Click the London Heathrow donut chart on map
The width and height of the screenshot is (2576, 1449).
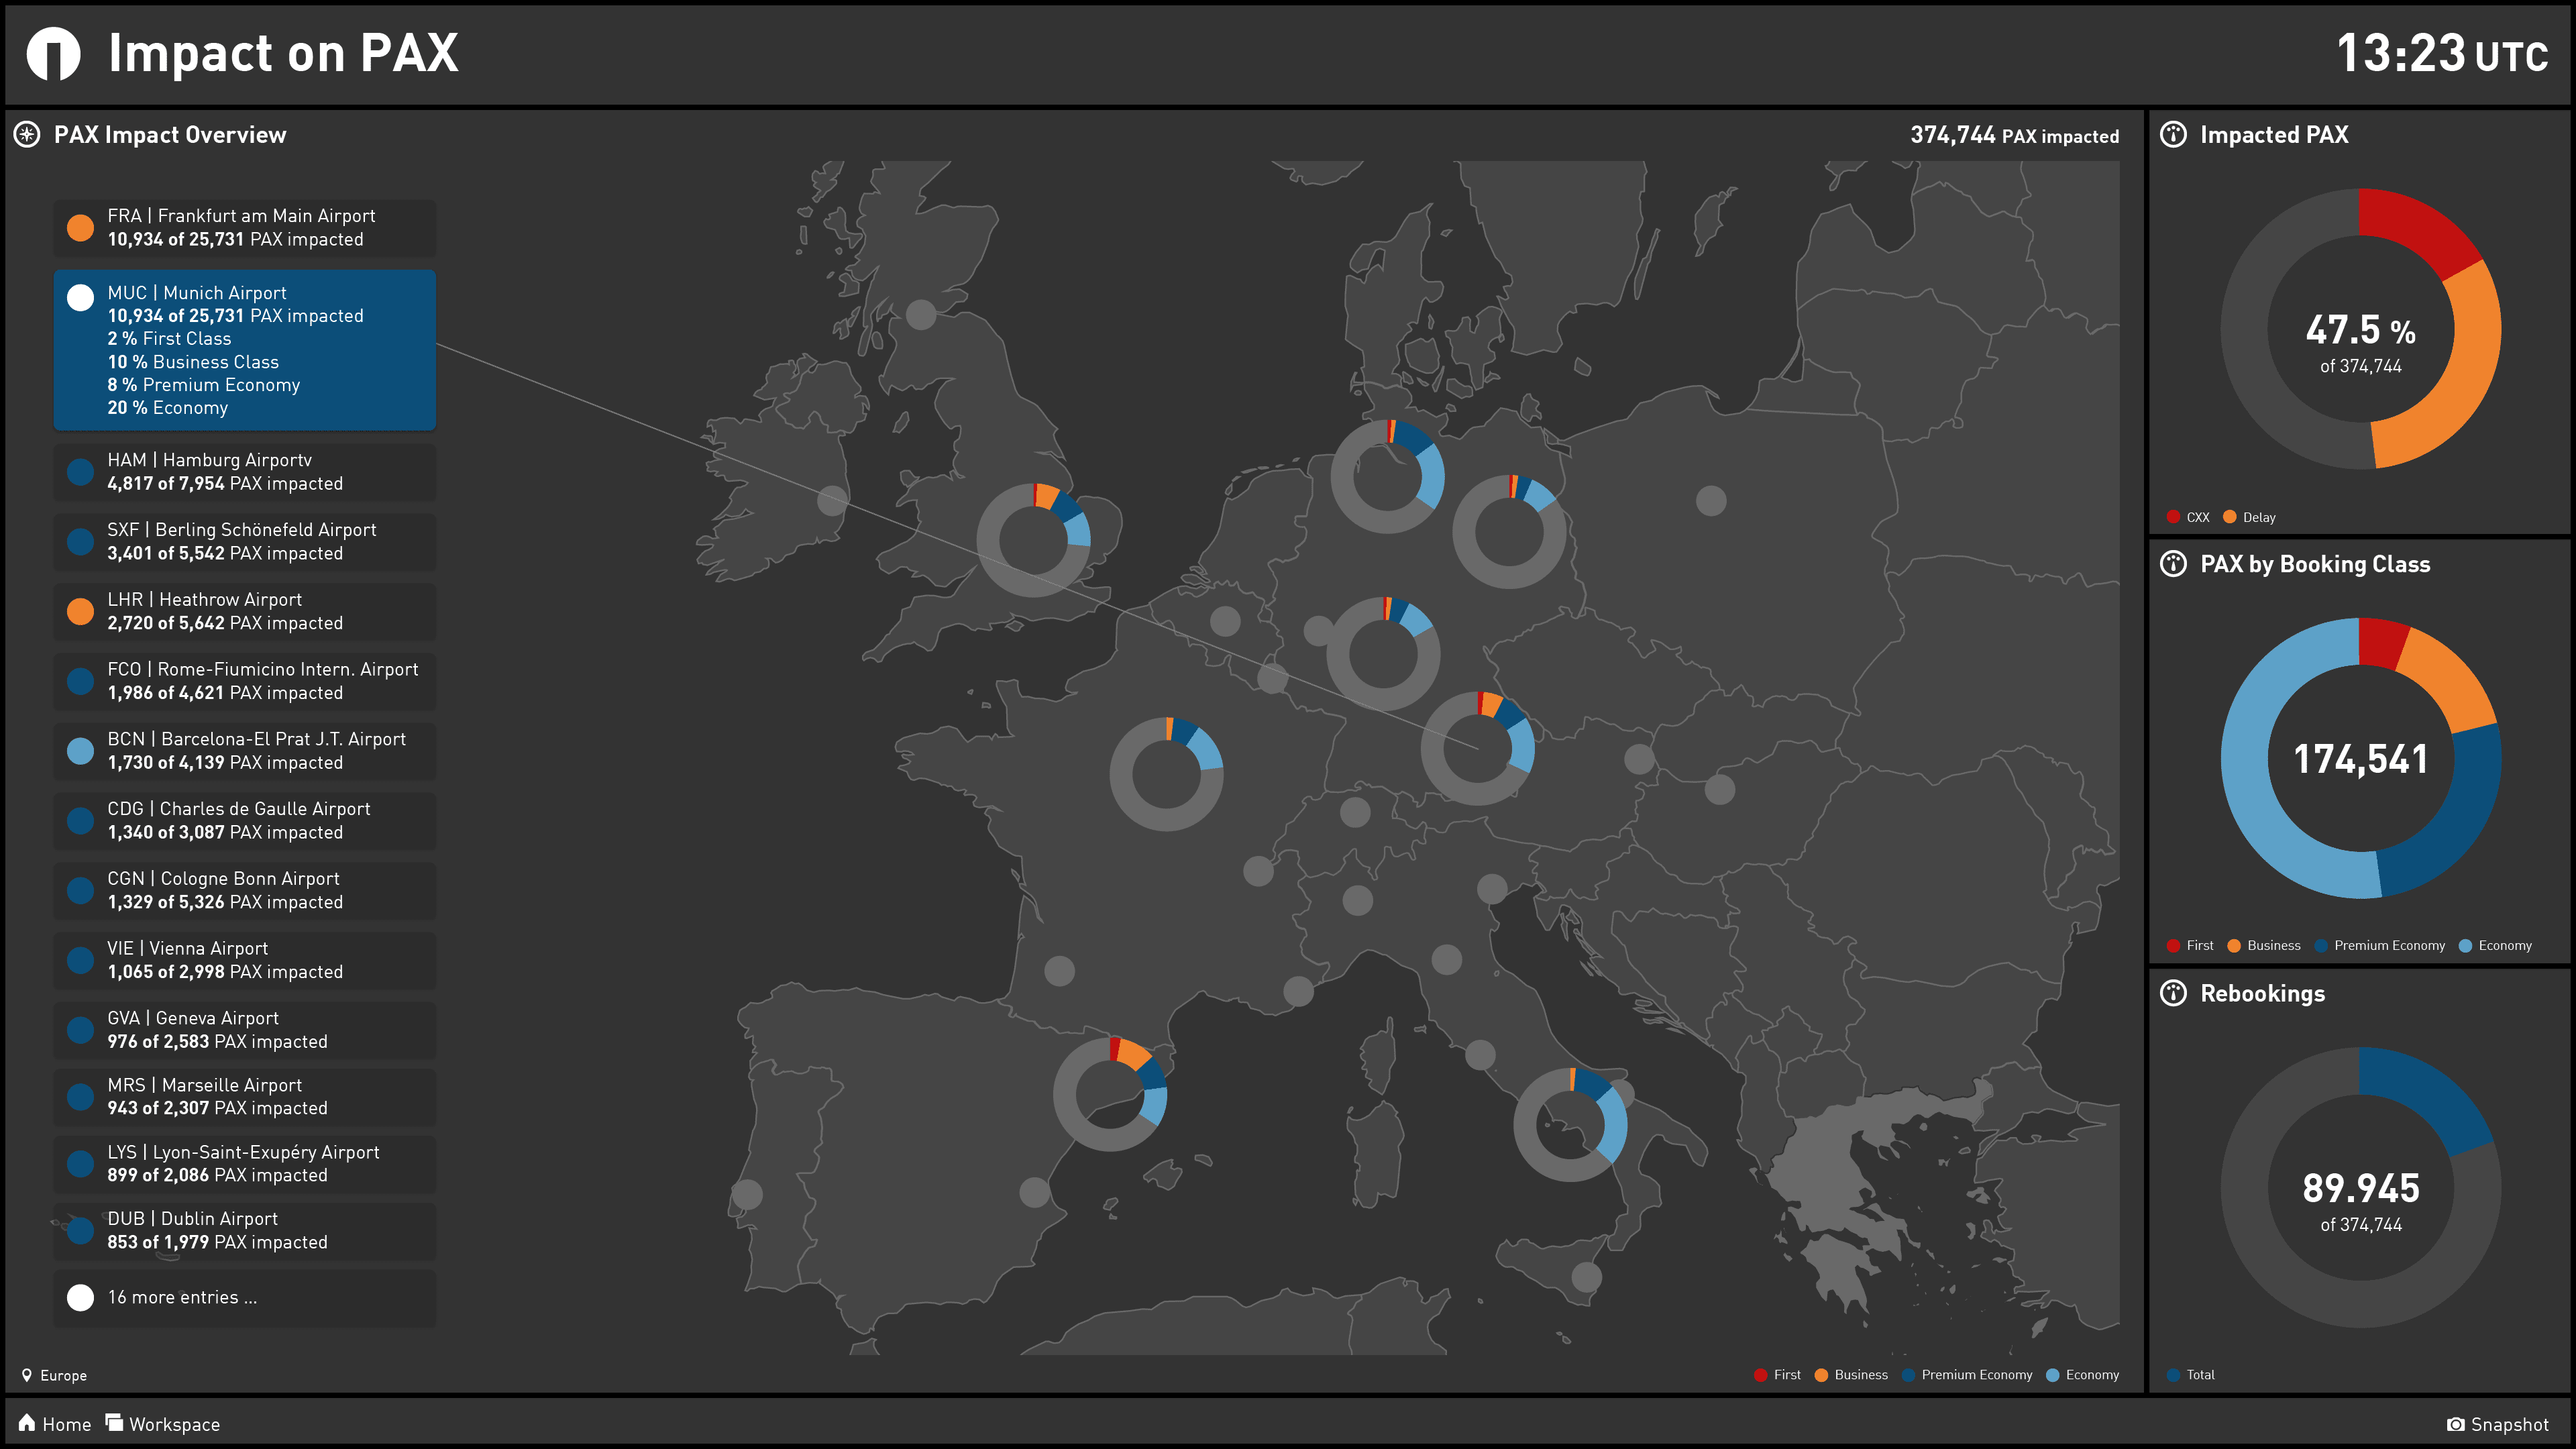[x=1034, y=540]
